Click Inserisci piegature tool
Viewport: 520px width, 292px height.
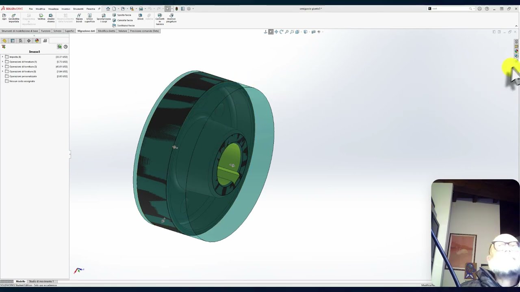(171, 18)
